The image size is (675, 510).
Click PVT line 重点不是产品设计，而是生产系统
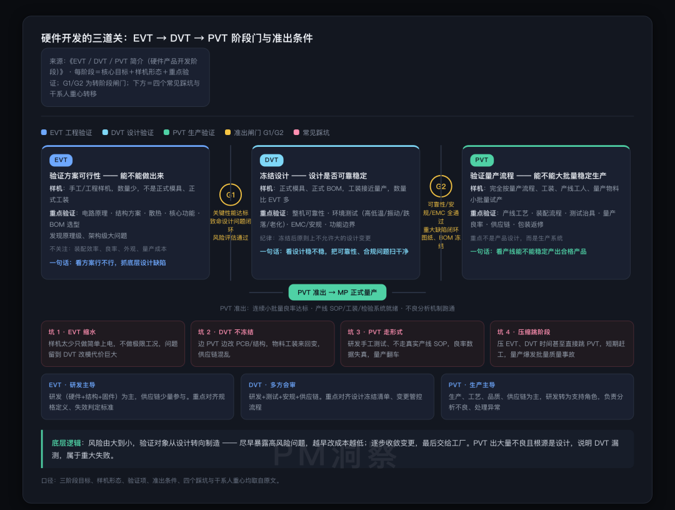[x=516, y=238]
